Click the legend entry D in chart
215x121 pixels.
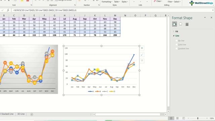click(x=112, y=91)
